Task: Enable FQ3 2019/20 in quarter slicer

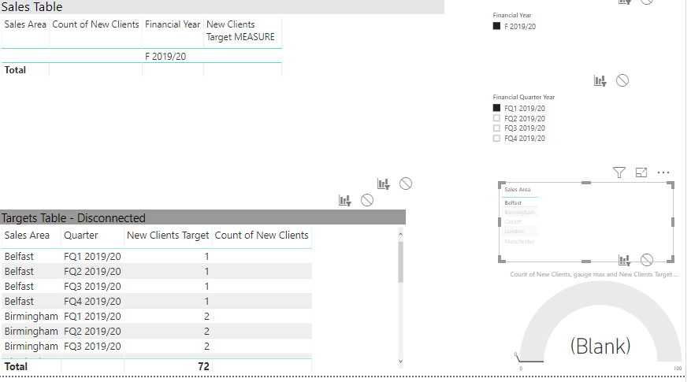Action: tap(496, 128)
